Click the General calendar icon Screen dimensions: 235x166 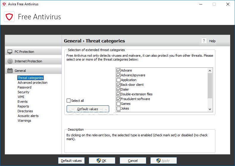10,71
